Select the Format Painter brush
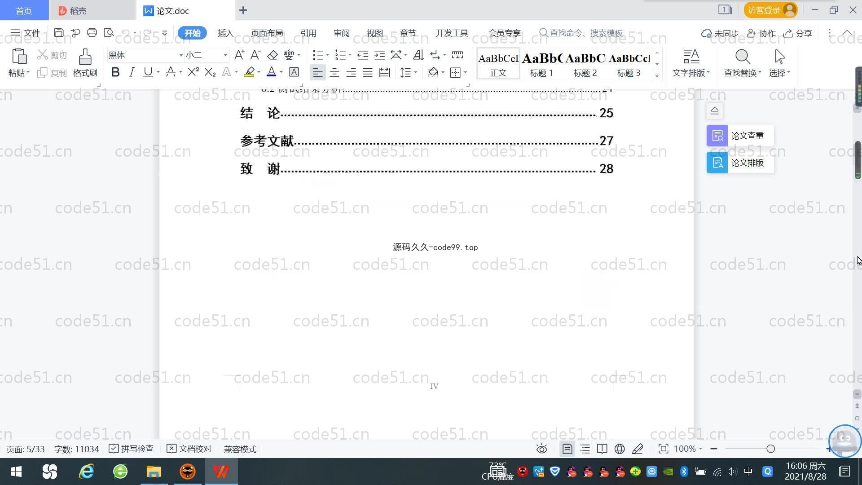The width and height of the screenshot is (862, 485). click(x=85, y=57)
